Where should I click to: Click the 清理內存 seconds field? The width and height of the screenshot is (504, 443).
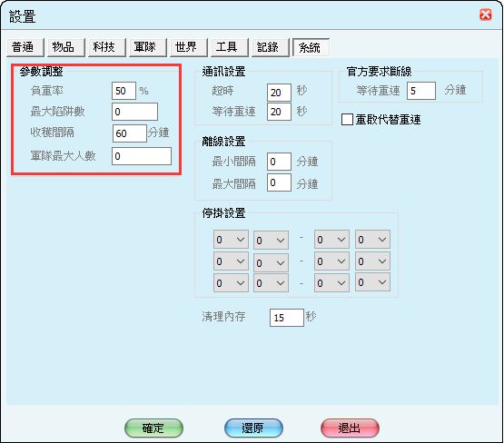287,318
